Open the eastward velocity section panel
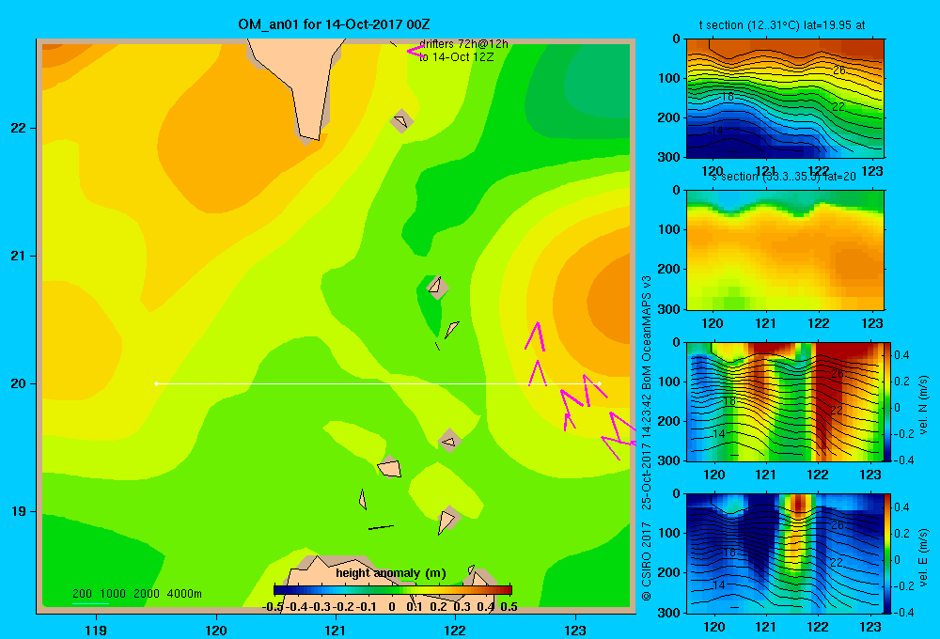 [x=785, y=553]
